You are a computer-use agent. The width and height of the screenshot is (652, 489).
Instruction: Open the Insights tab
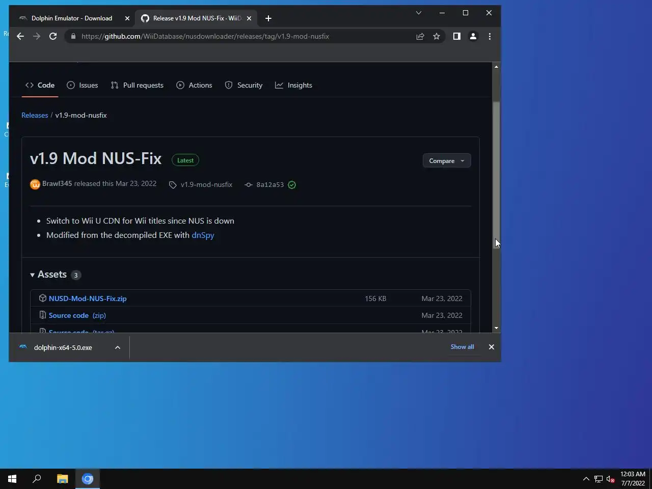coord(293,85)
